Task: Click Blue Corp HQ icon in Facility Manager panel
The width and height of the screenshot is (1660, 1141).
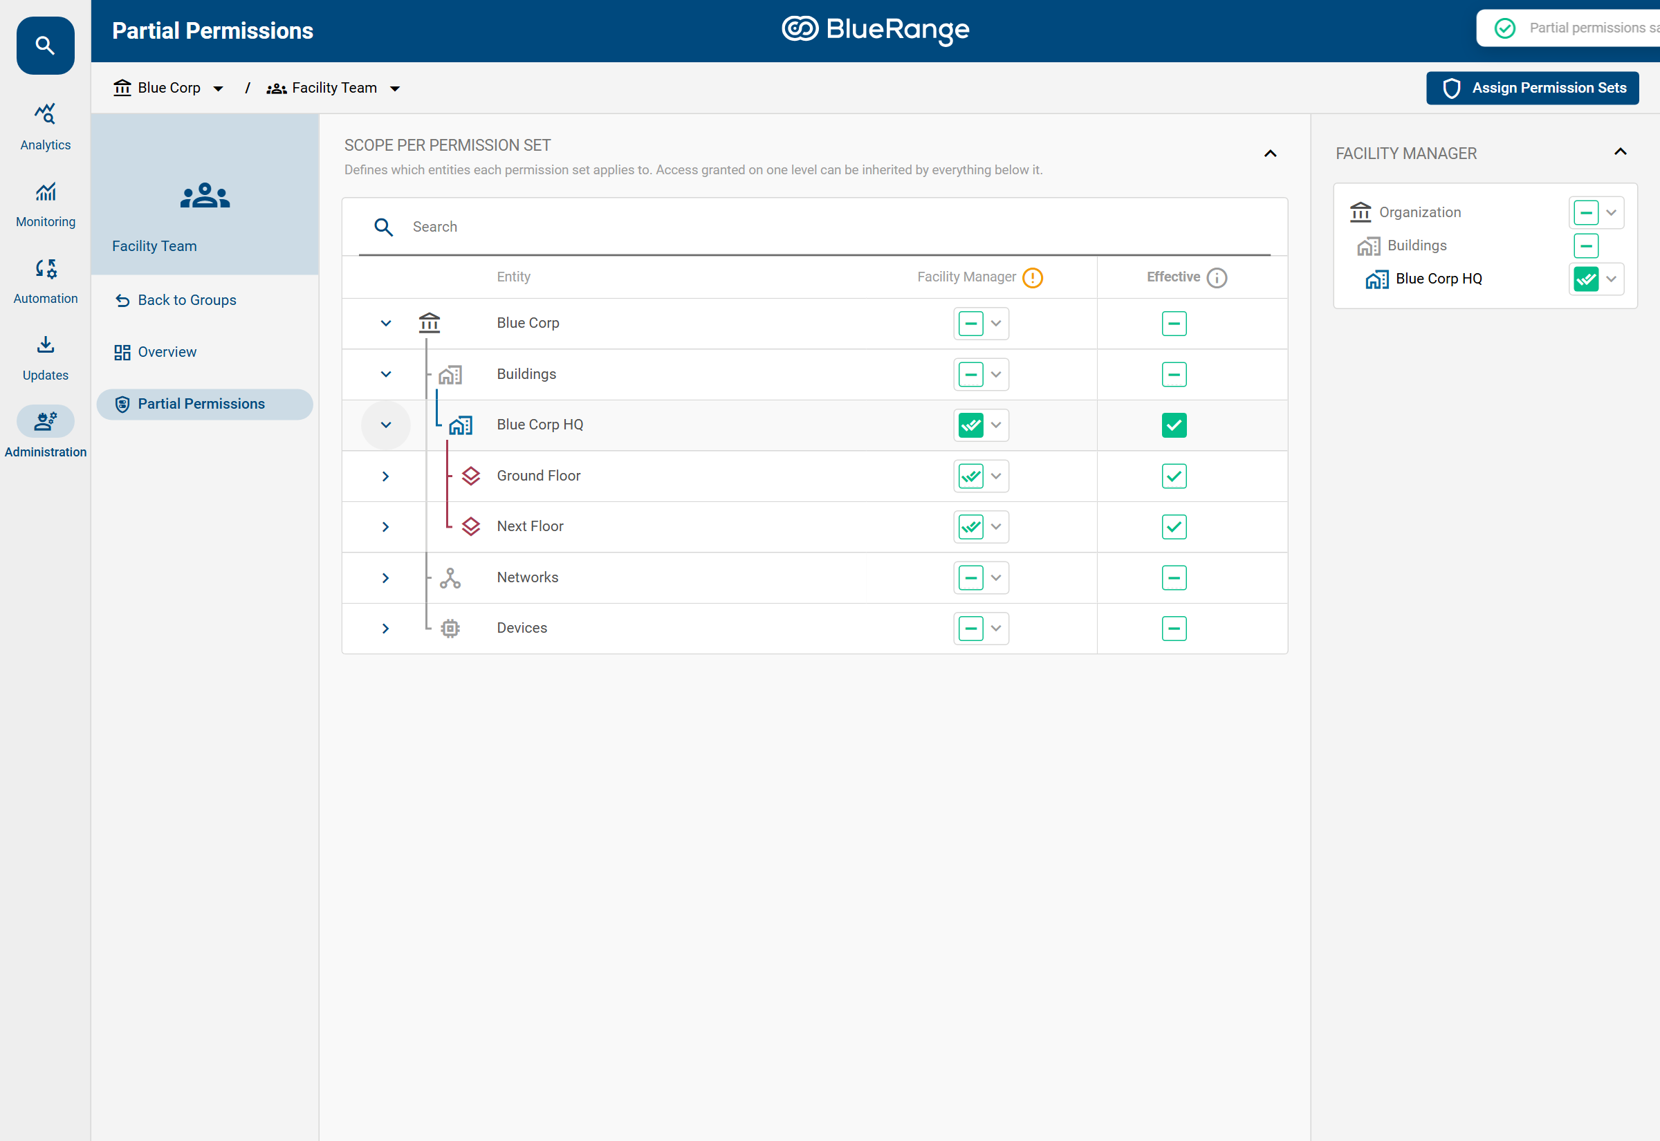Action: (x=1377, y=279)
